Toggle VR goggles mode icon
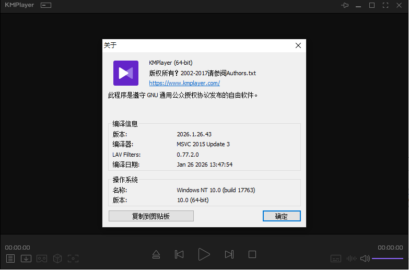Viewport: 409px width, 270px height. pos(42,259)
